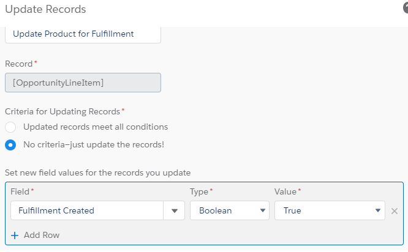Click the plus icon beside Add Row

click(x=15, y=235)
